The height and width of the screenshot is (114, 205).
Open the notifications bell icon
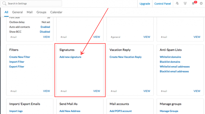193,3
